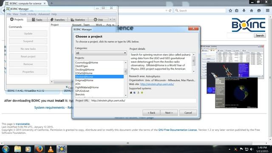Open the File menu in BOINC Manager
This screenshot has height=153, width=272.
[9, 14]
